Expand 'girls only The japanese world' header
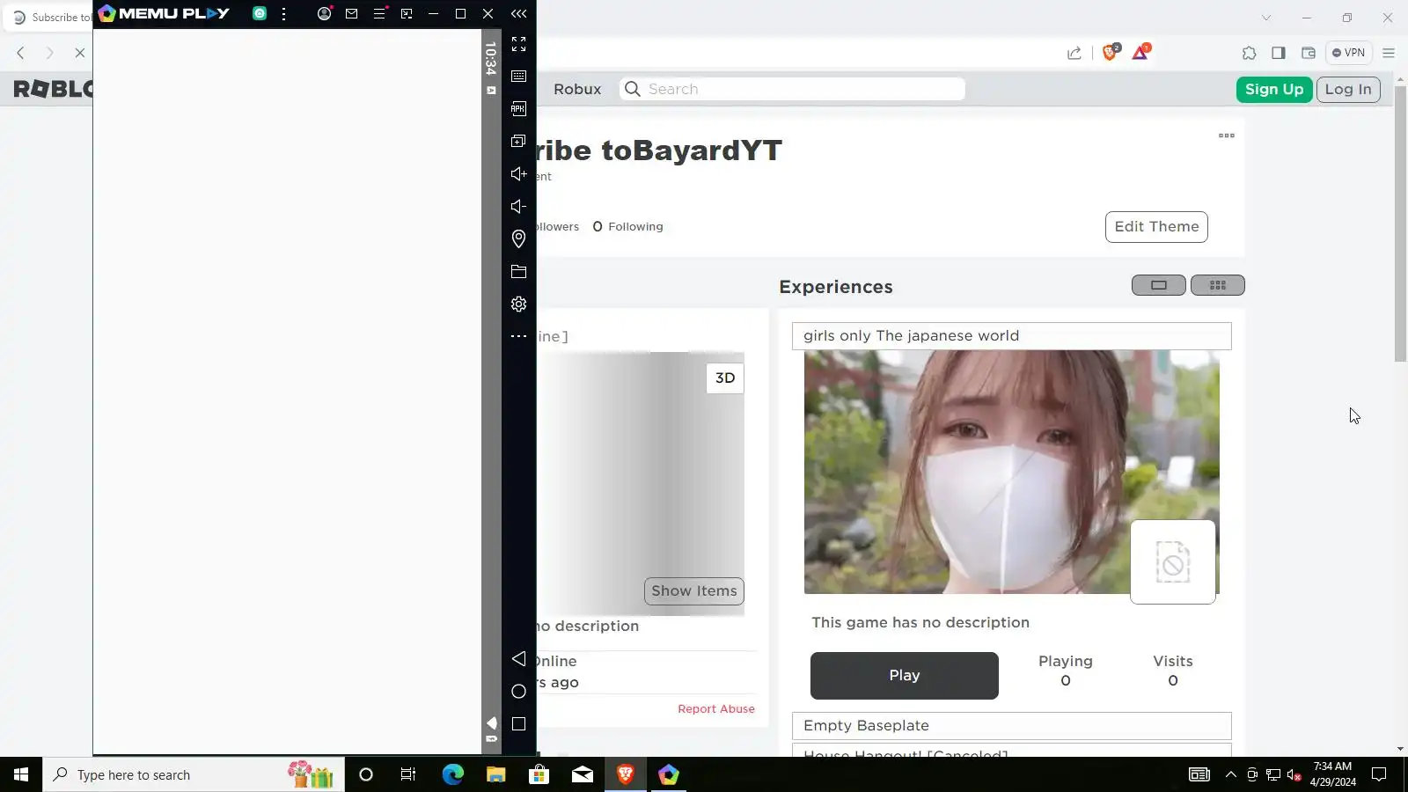This screenshot has height=792, width=1408. 1012,336
